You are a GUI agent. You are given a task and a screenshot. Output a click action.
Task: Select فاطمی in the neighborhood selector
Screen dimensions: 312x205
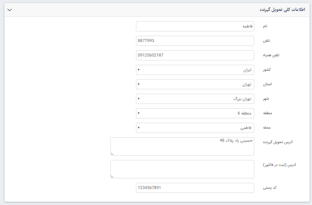(x=195, y=127)
